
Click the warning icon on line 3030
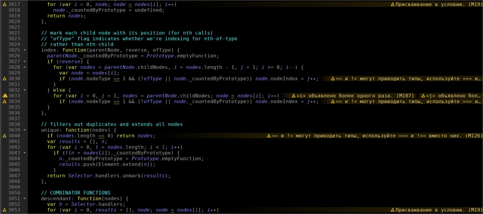(x=5, y=79)
